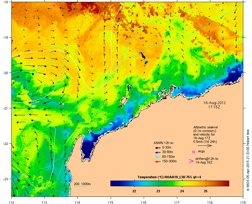Click the date text 16-Aug-2012

[214, 103]
